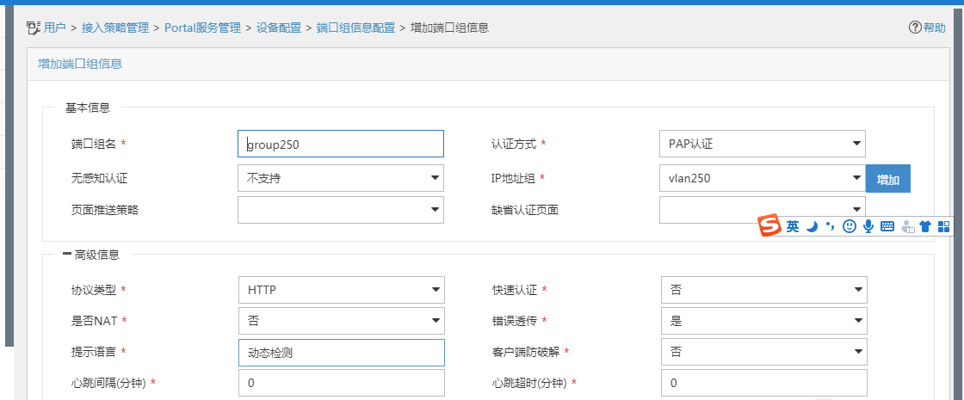Screen dimensions: 964x400
Task: Click the microphone voice input icon
Action: tap(868, 226)
